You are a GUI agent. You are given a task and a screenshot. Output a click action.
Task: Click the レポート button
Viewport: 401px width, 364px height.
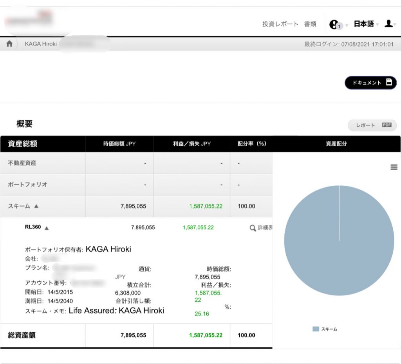pyautogui.click(x=372, y=125)
